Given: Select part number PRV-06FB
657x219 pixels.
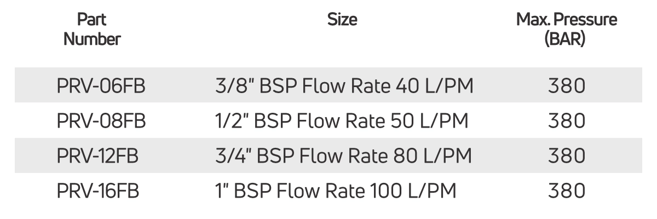Looking at the screenshot, I should (x=101, y=86).
